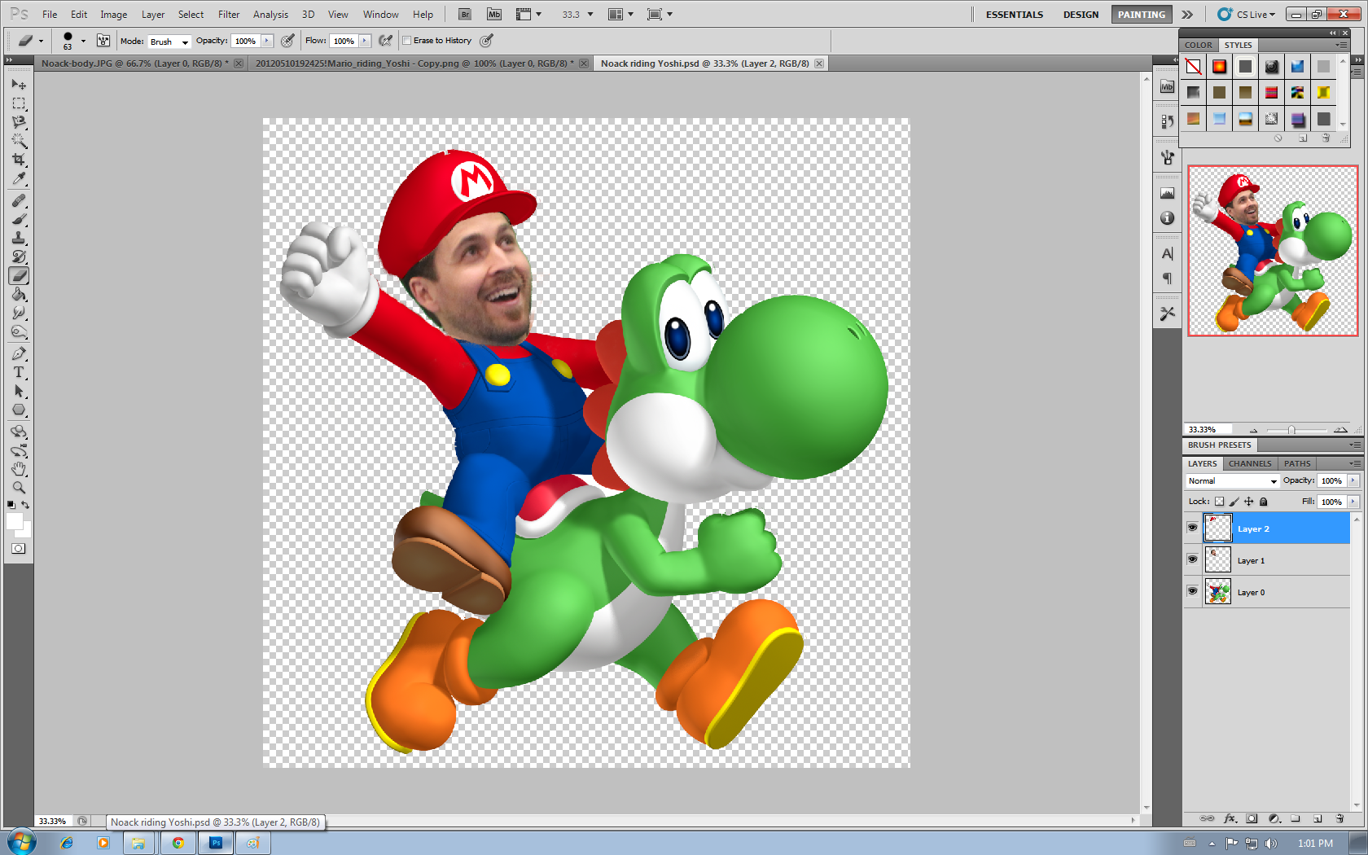Viewport: 1368px width, 855px height.
Task: Open the Analysis menu
Action: [270, 14]
